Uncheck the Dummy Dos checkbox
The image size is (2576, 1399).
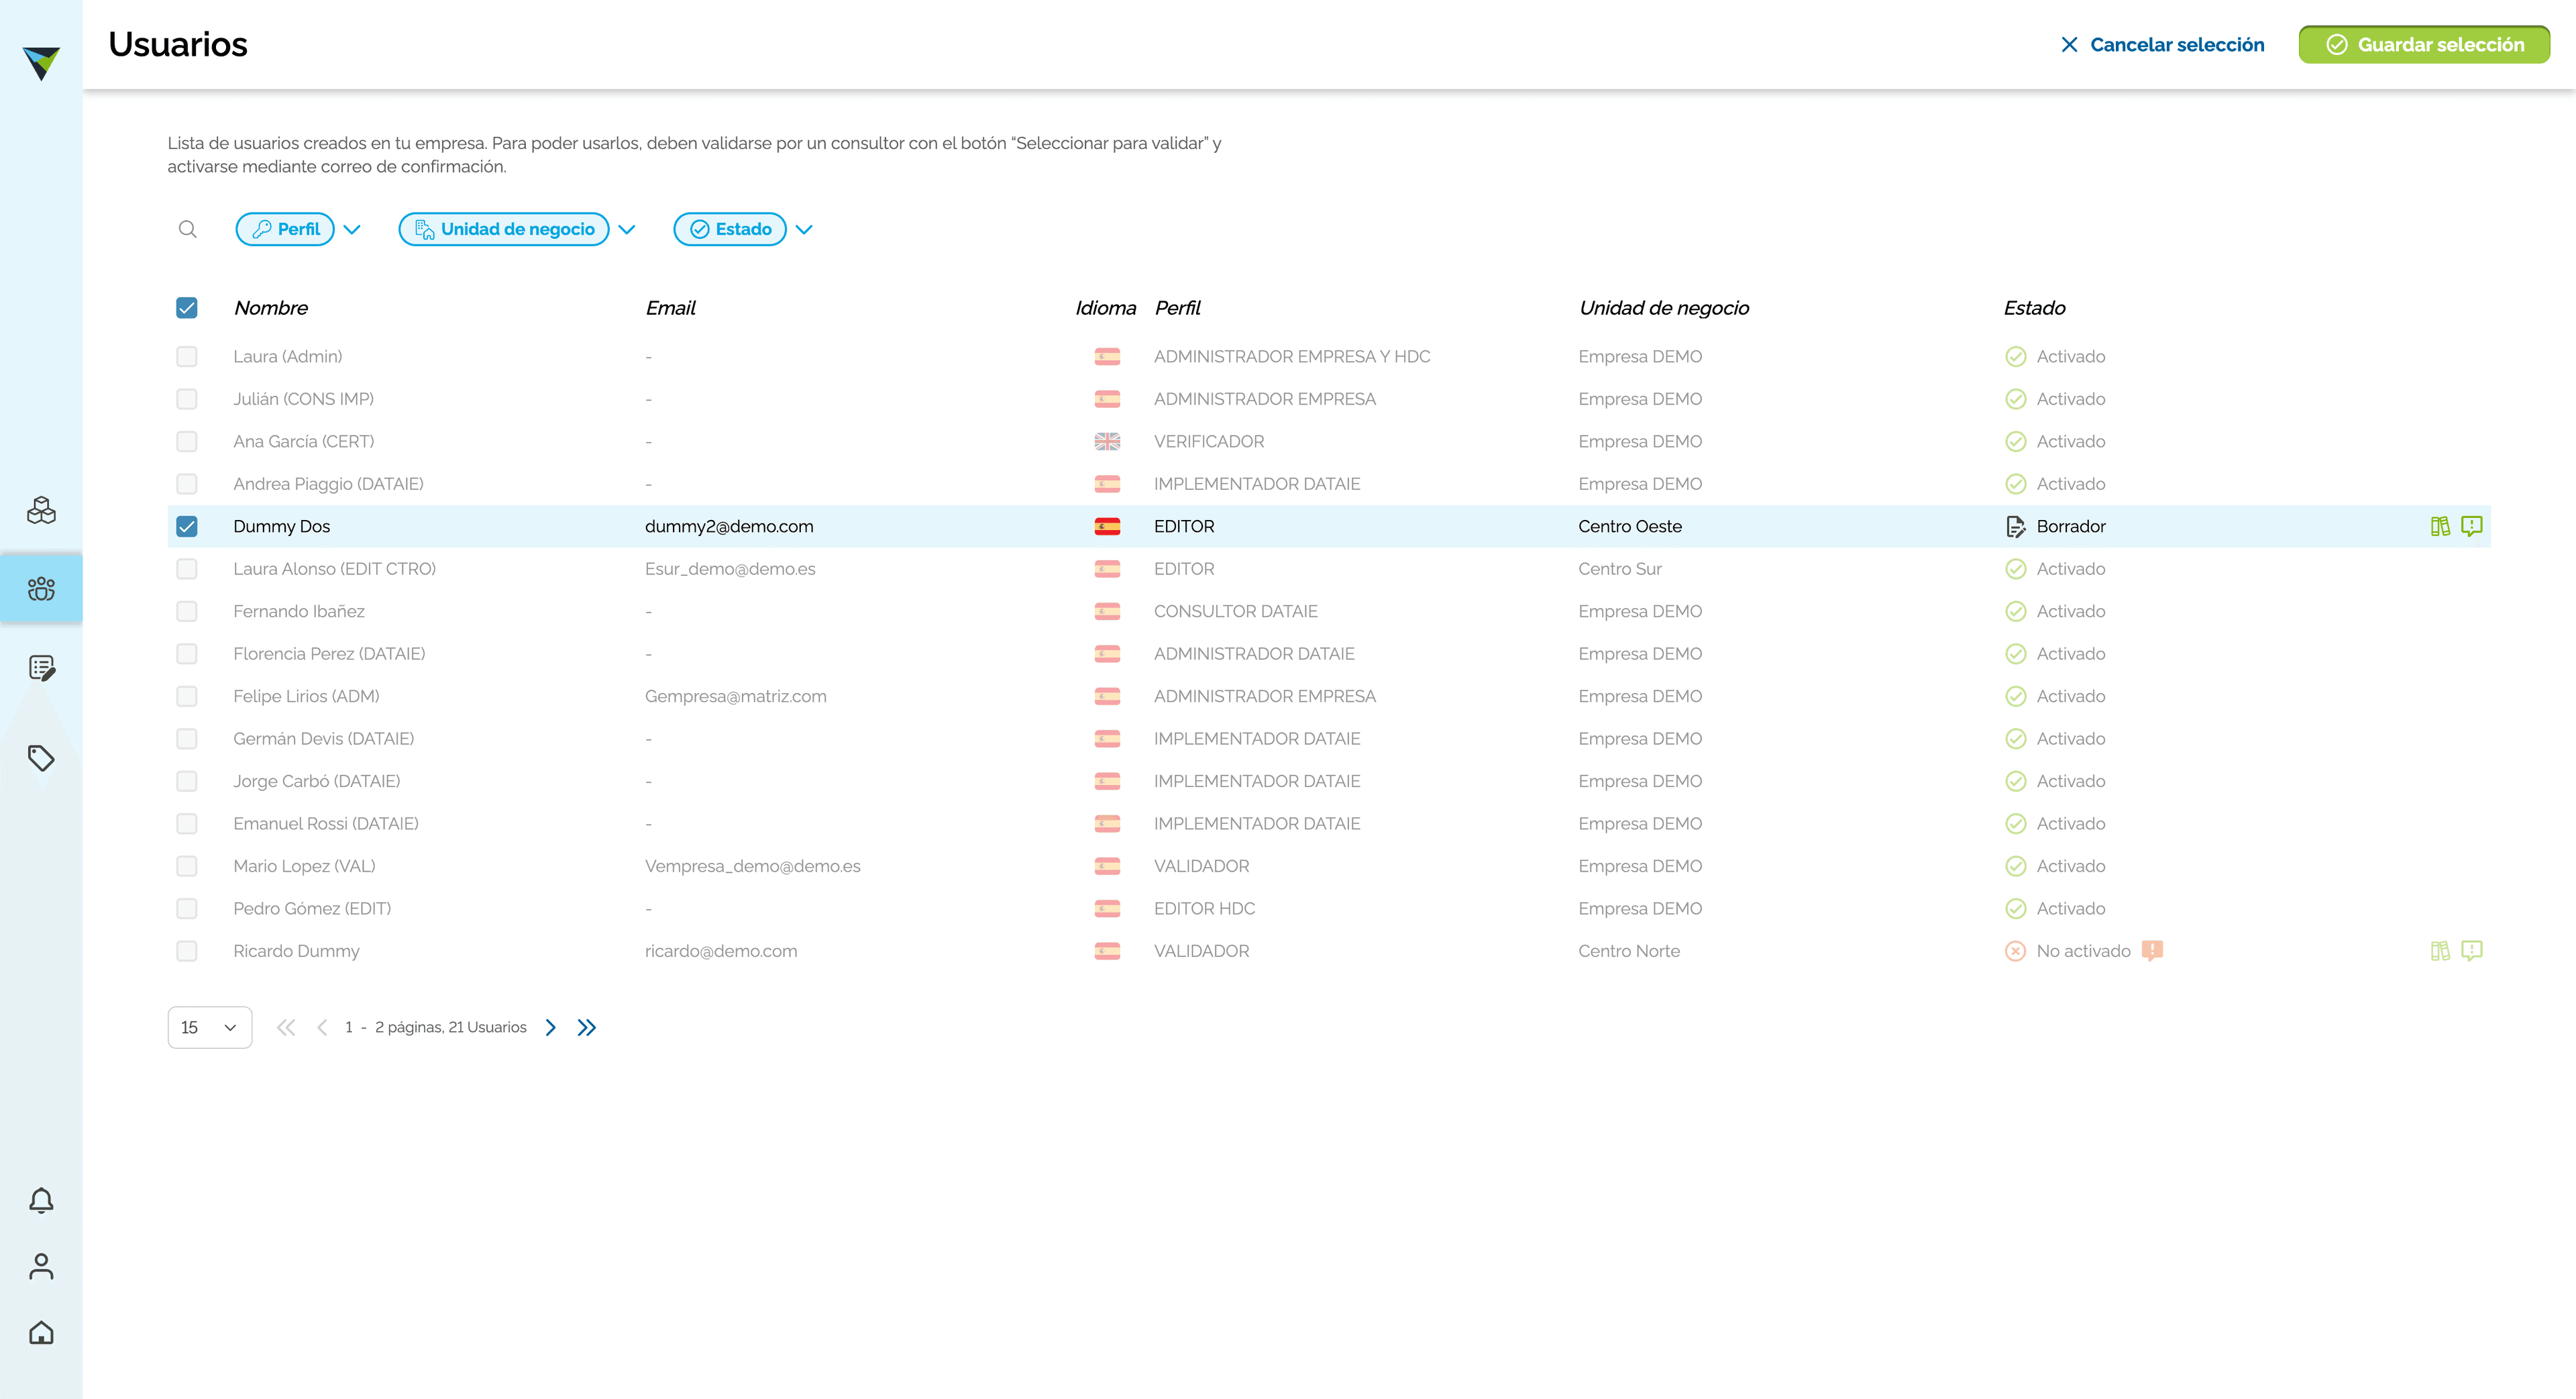pyautogui.click(x=187, y=526)
